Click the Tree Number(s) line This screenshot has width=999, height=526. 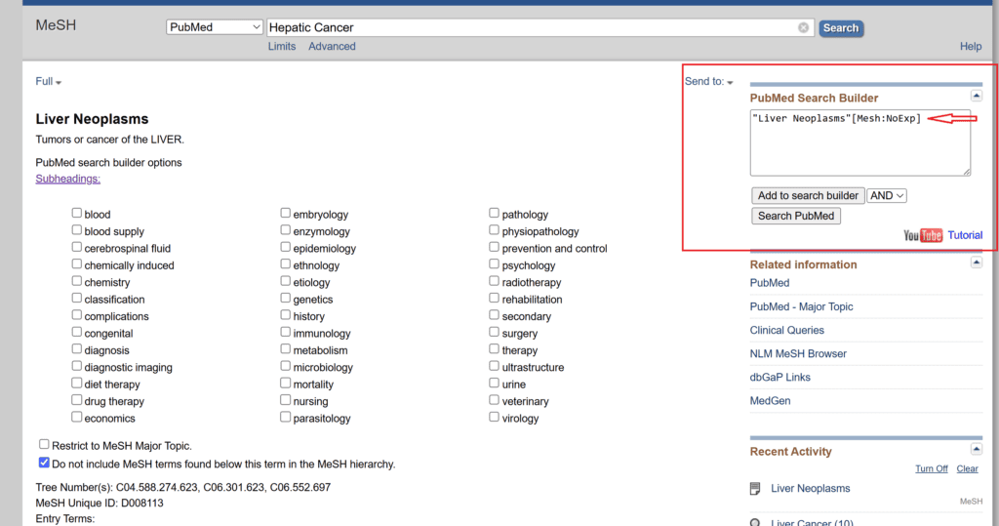pyautogui.click(x=182, y=487)
